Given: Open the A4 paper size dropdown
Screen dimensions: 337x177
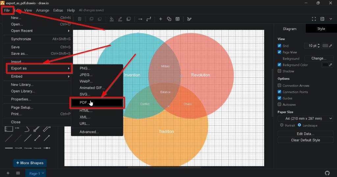Looking at the screenshot, I should point(305,118).
